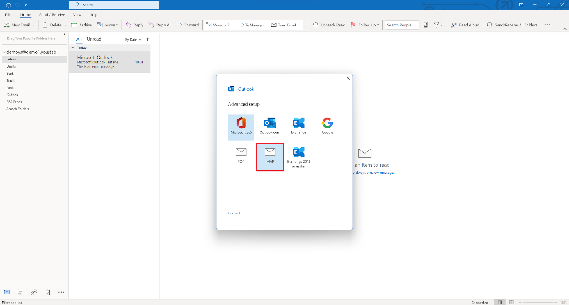Reverse sort order with the arrow

[x=147, y=39]
